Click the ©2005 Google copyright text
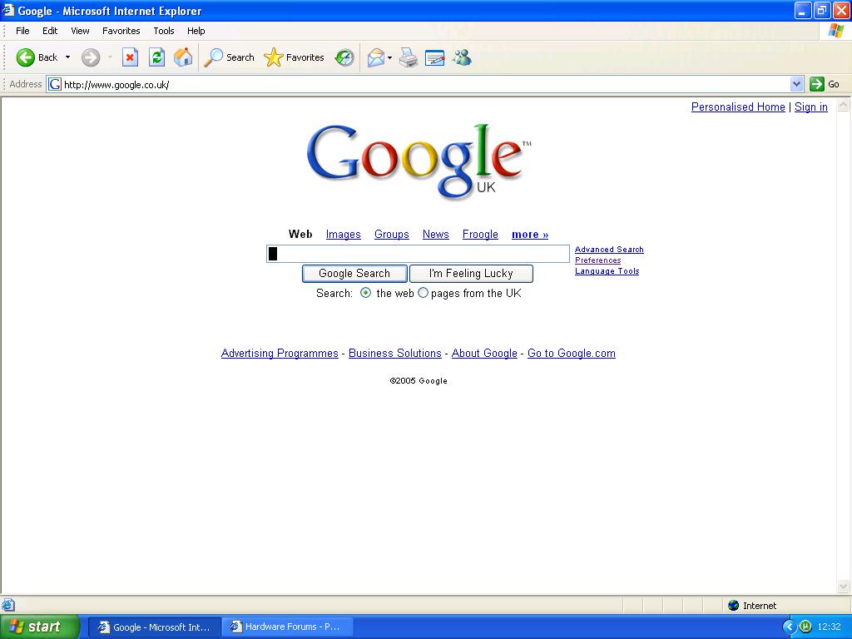Image resolution: width=852 pixels, height=639 pixels. 419,381
